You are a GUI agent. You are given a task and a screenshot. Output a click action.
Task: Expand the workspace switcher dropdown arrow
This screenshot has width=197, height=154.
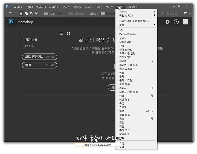190,14
